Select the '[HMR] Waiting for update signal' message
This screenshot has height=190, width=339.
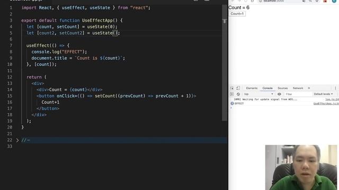point(265,100)
